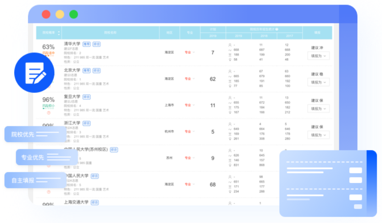Viewport: 382px width, 223px height.
Task: Click the 96% probability value
Action: point(49,99)
